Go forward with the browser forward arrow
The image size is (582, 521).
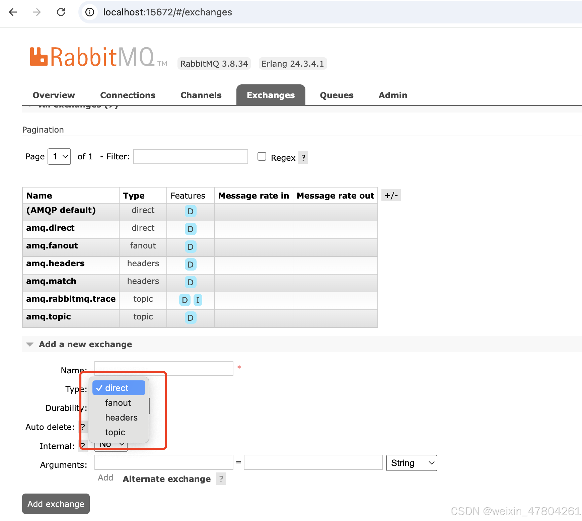(x=37, y=12)
